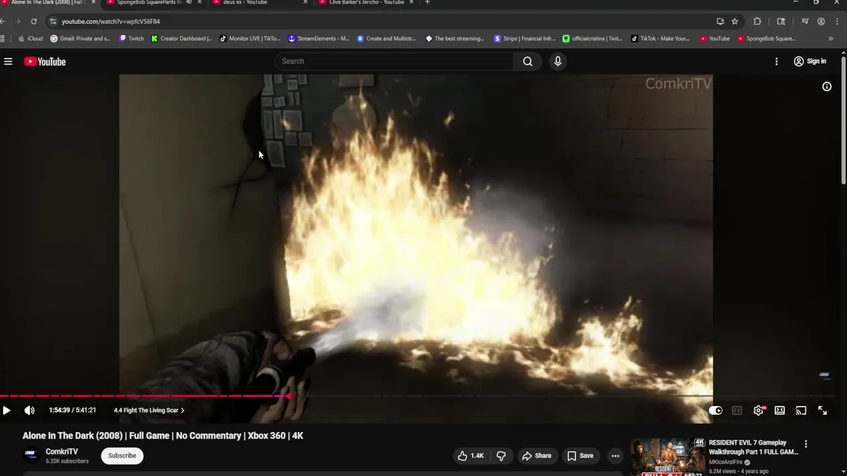Show video info card icon
Screen dimensions: 847x476
[x=826, y=87]
